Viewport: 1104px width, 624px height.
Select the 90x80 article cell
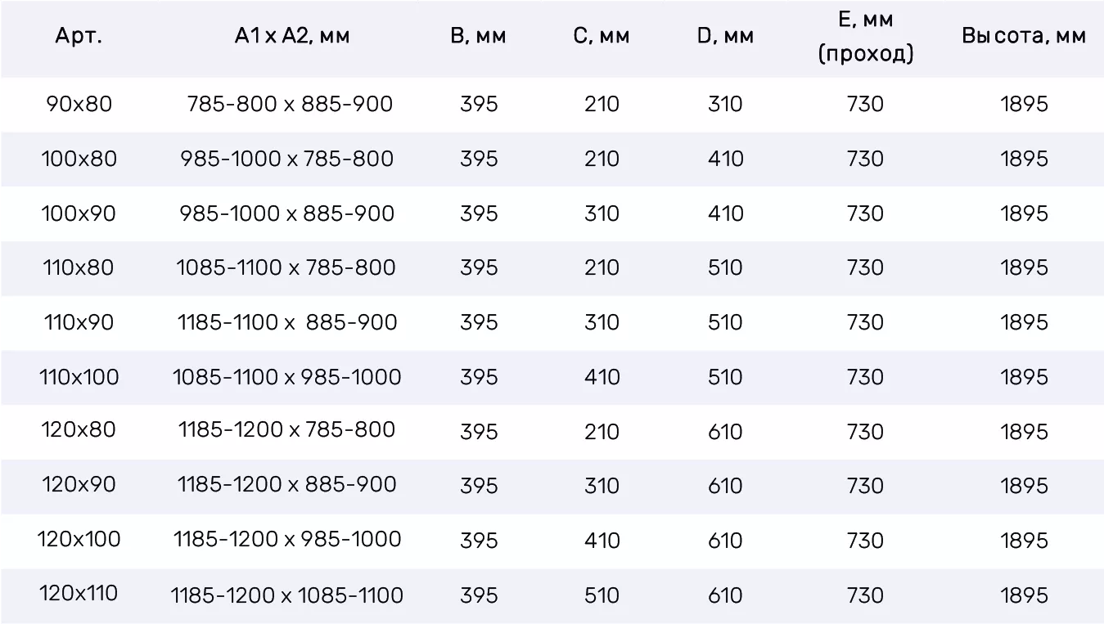tap(79, 105)
